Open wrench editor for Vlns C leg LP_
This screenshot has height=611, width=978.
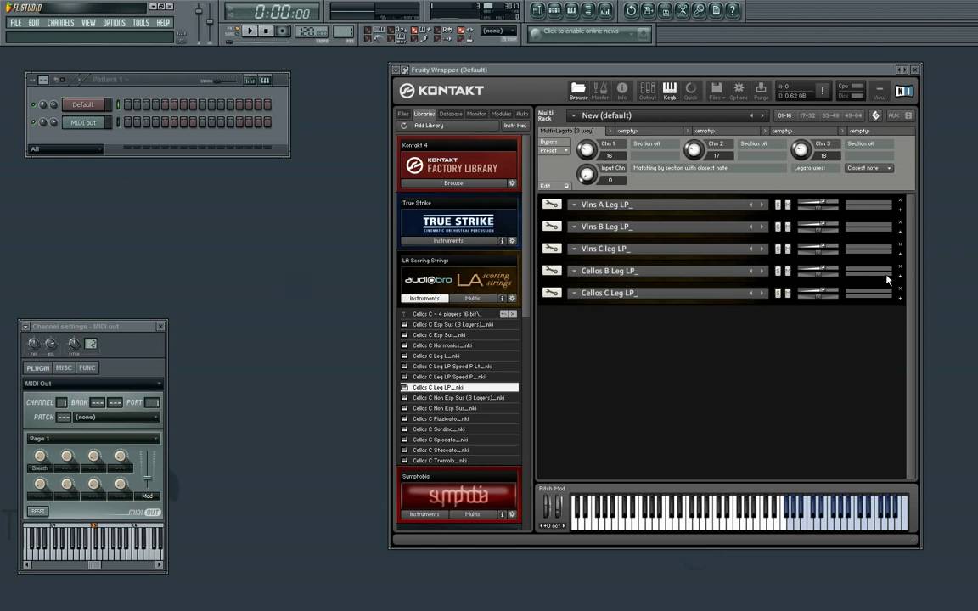(x=551, y=248)
